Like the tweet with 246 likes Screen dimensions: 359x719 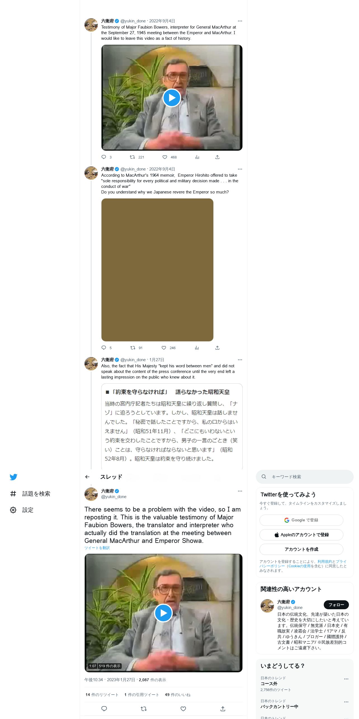coord(164,348)
